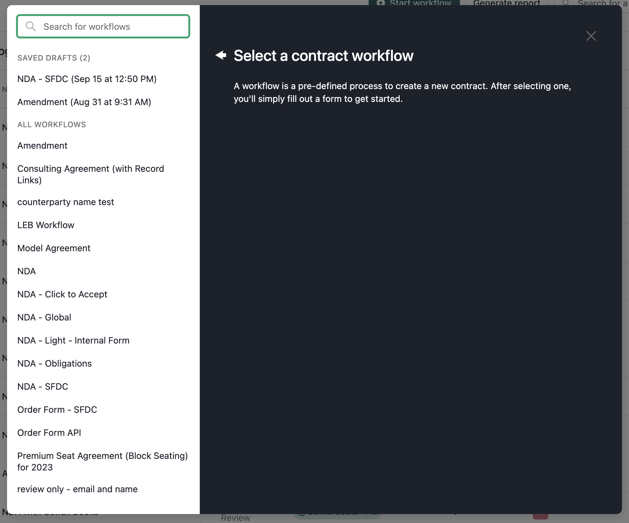Pick the NDA - Obligations workflow
629x523 pixels.
[x=54, y=363]
